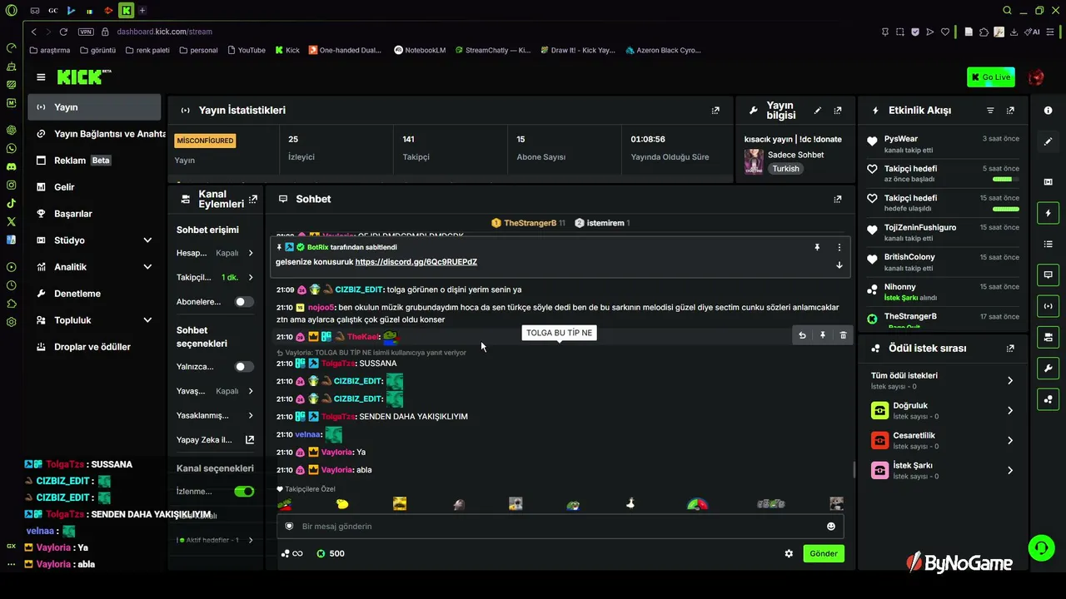Open the Hesap chat access Kapalı option
The image size is (1066, 599).
pos(215,253)
